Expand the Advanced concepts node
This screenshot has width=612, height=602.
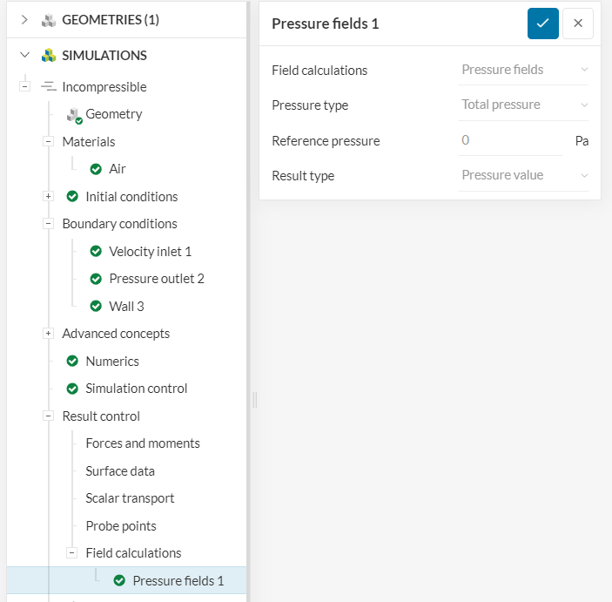click(49, 334)
